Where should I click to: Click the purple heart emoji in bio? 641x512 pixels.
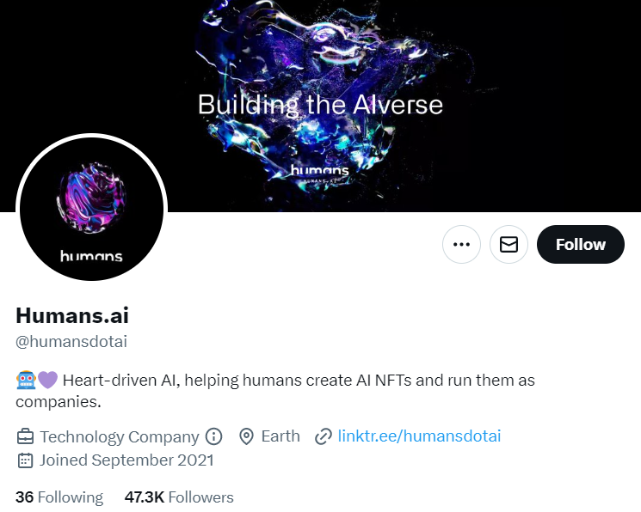coord(47,380)
